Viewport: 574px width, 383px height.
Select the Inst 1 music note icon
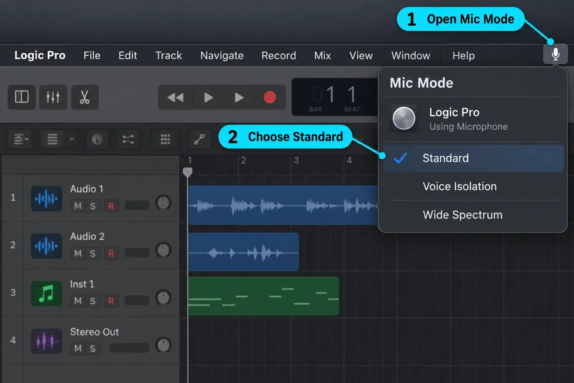[46, 293]
